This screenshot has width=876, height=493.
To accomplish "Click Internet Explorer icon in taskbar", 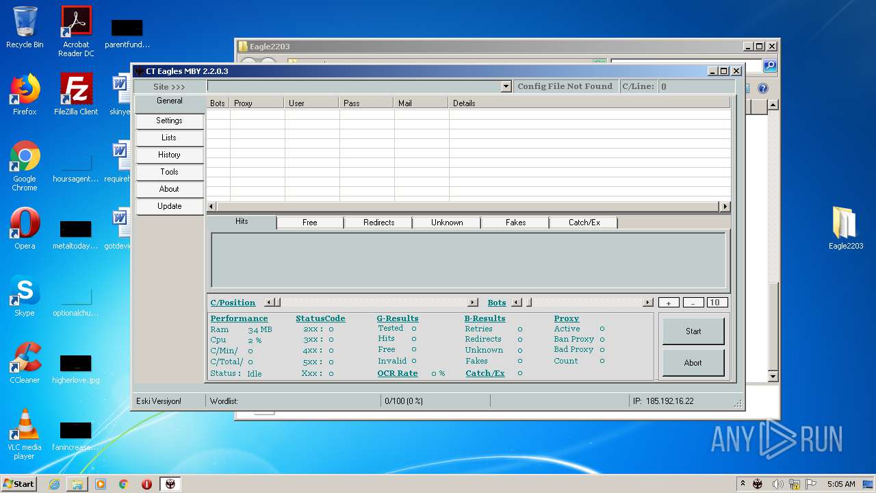I will (54, 484).
